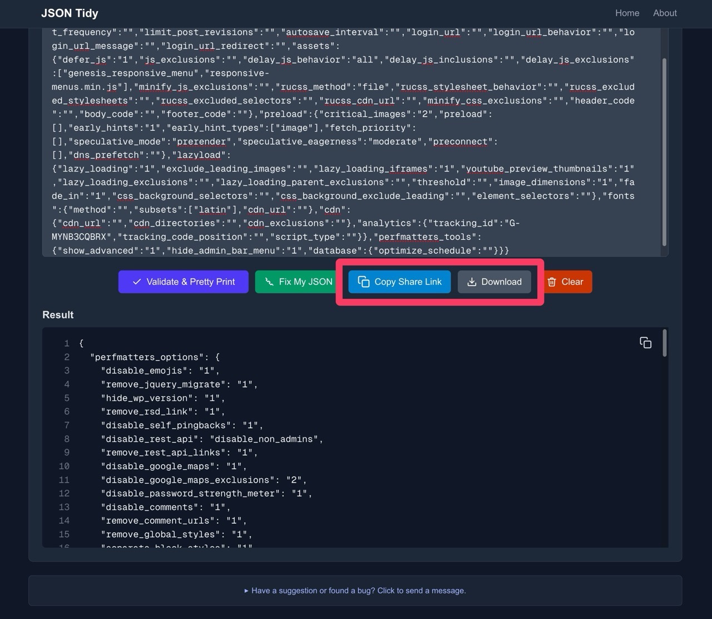Click Validate & Pretty Print button
The height and width of the screenshot is (619, 712).
click(x=184, y=282)
